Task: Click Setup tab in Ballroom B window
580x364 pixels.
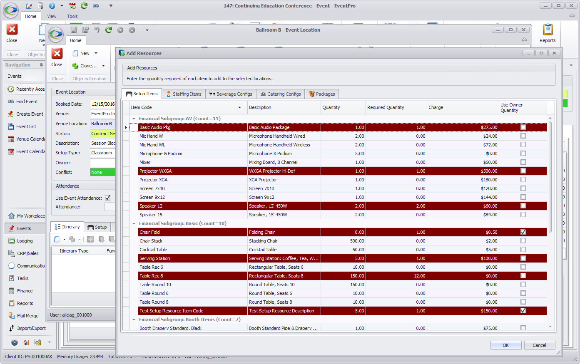Action: click(97, 227)
